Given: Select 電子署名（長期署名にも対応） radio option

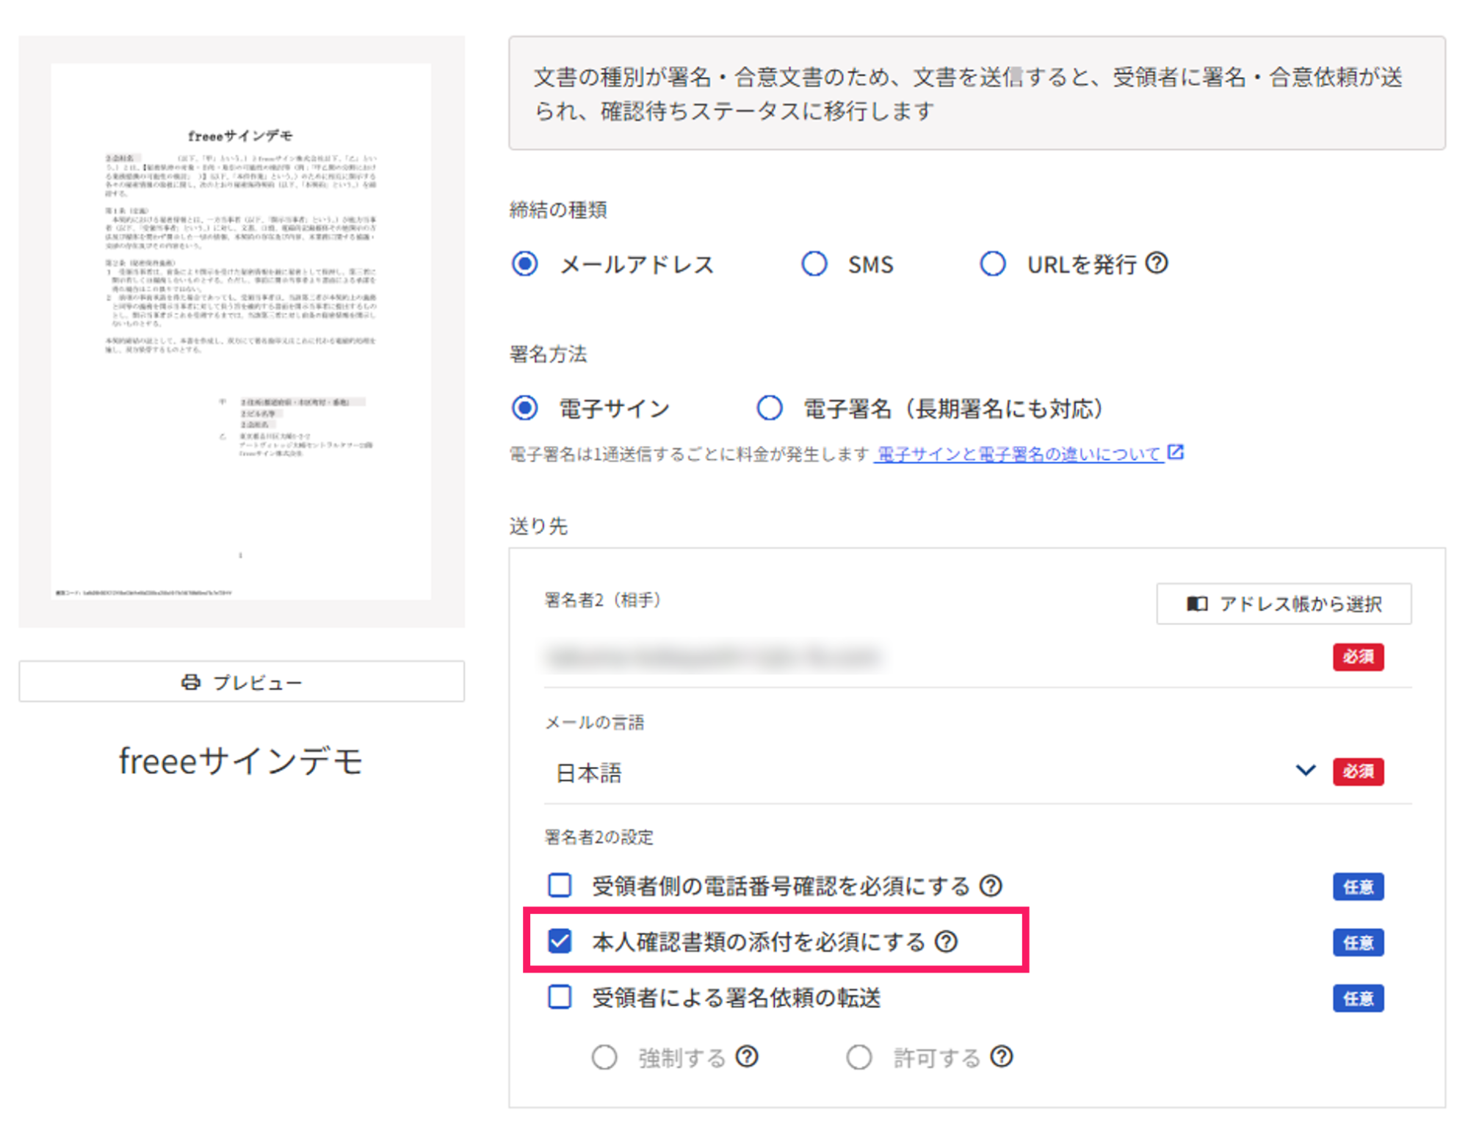Looking at the screenshot, I should click(x=770, y=407).
